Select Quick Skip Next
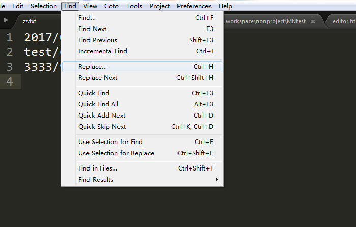The image size is (356, 227). click(x=142, y=127)
